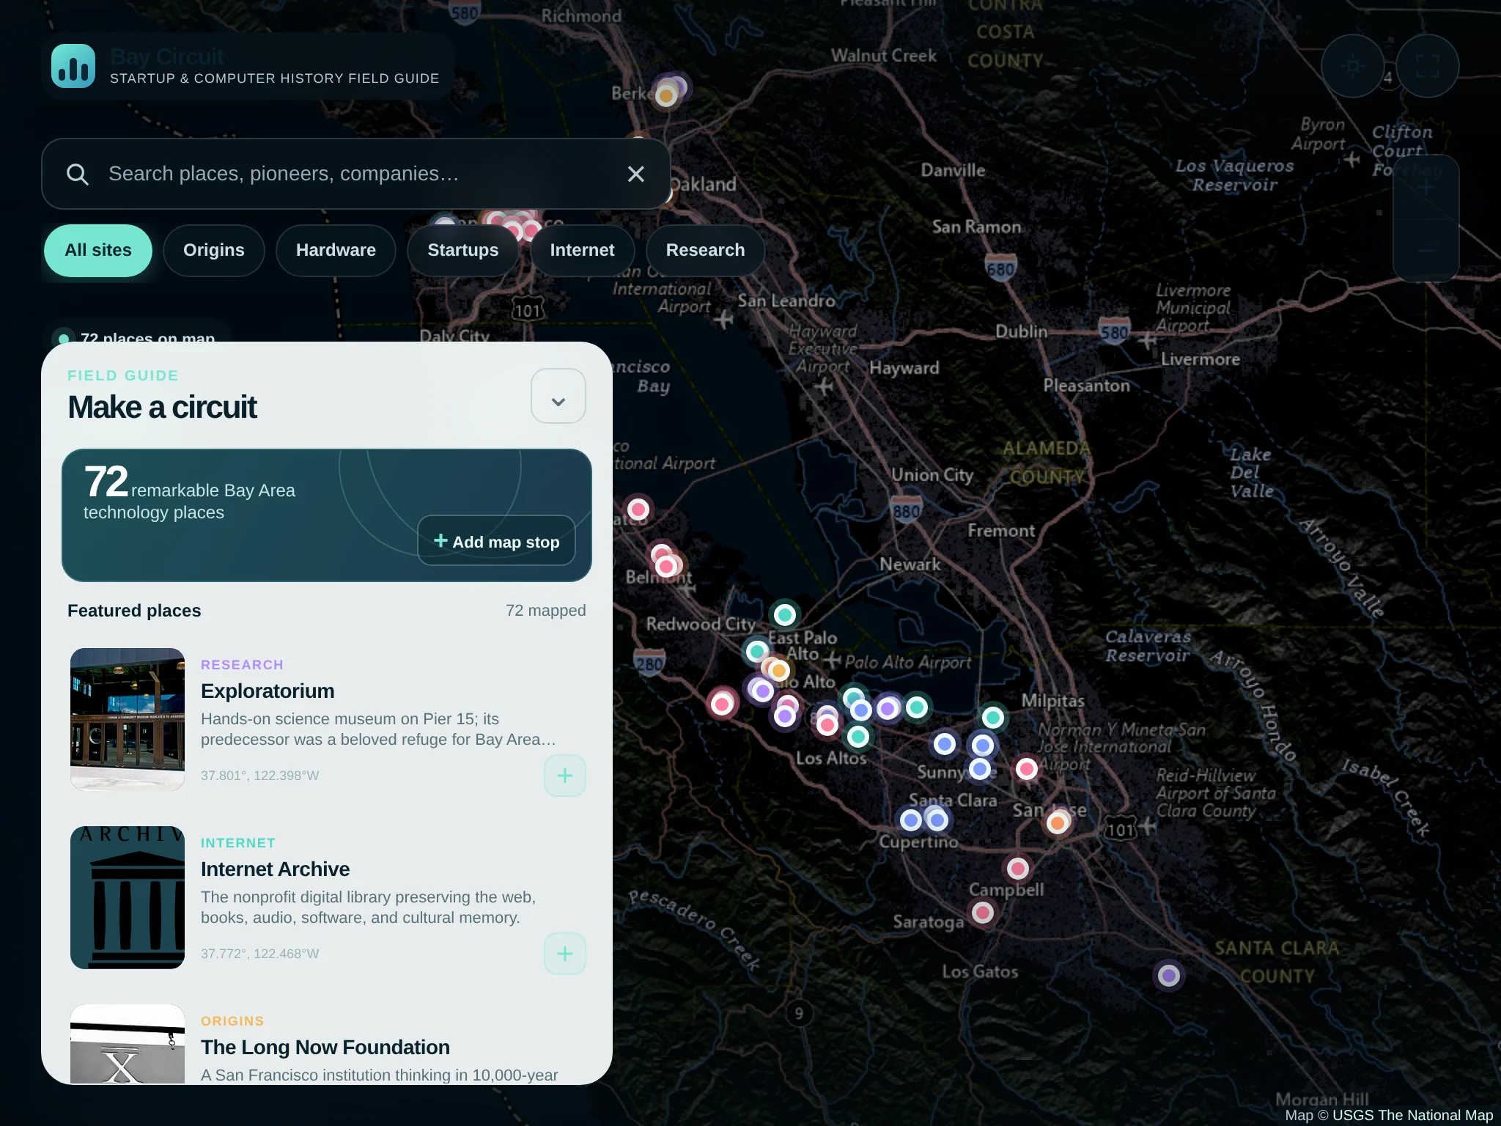The image size is (1501, 1126).
Task: Click the pink map pin near Campbell
Action: coord(1017,869)
